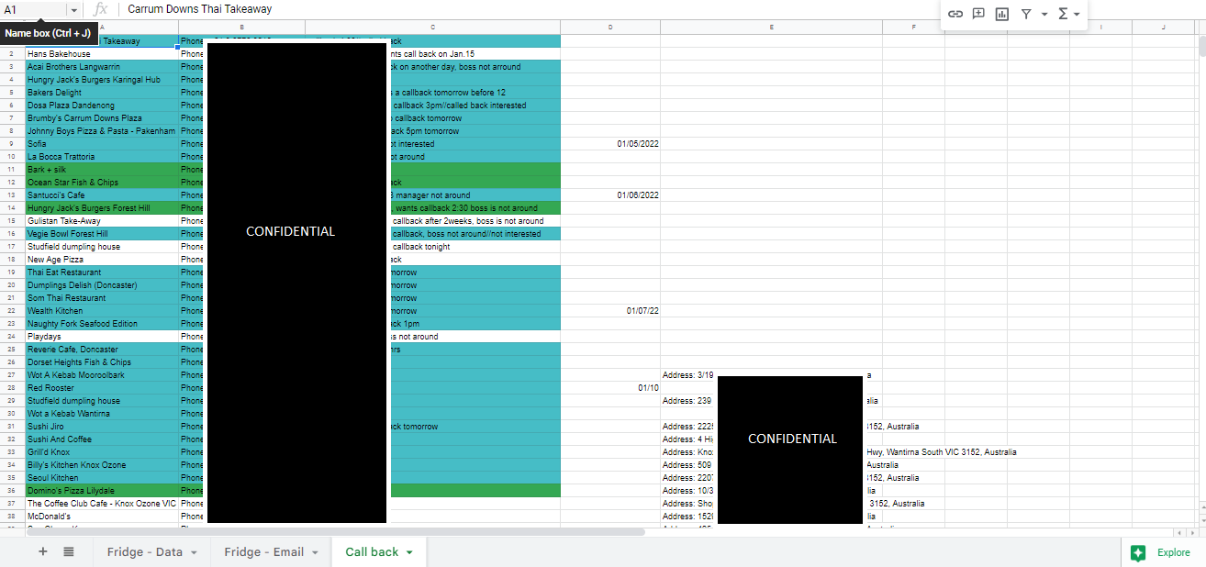Screen dimensions: 1206x567
Task: Select column B header
Action: pos(242,28)
